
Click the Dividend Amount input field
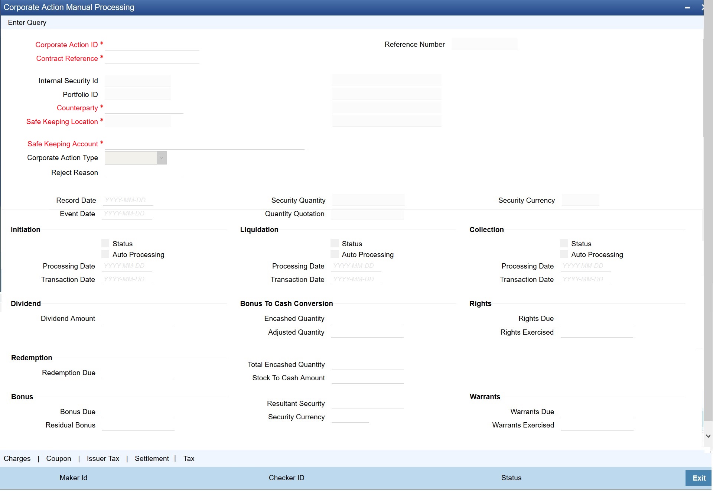pyautogui.click(x=138, y=319)
